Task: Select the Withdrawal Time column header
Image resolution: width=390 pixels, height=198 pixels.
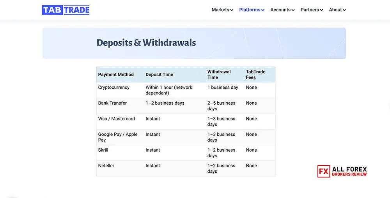Action: [219, 74]
